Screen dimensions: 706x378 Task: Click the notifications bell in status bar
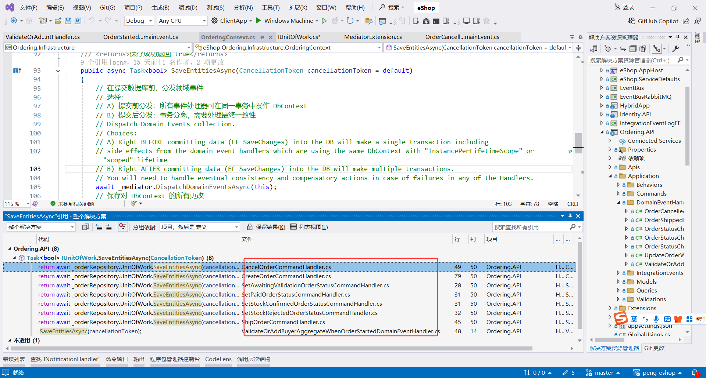coord(695,372)
